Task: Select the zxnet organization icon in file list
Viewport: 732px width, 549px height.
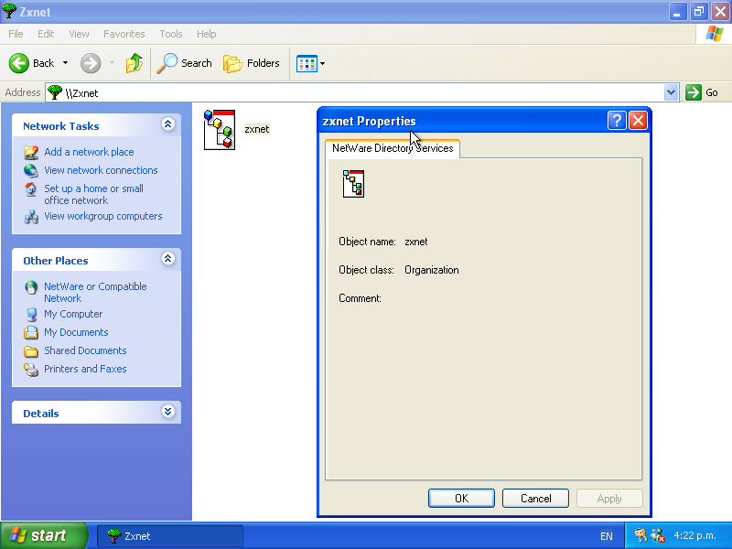Action: pyautogui.click(x=220, y=130)
